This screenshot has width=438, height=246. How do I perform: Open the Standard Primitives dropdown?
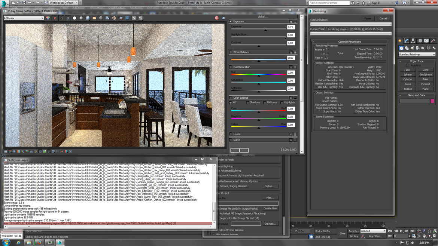coord(417,54)
